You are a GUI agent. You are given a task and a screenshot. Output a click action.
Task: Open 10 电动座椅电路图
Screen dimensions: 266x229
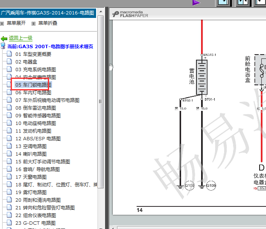(35, 123)
